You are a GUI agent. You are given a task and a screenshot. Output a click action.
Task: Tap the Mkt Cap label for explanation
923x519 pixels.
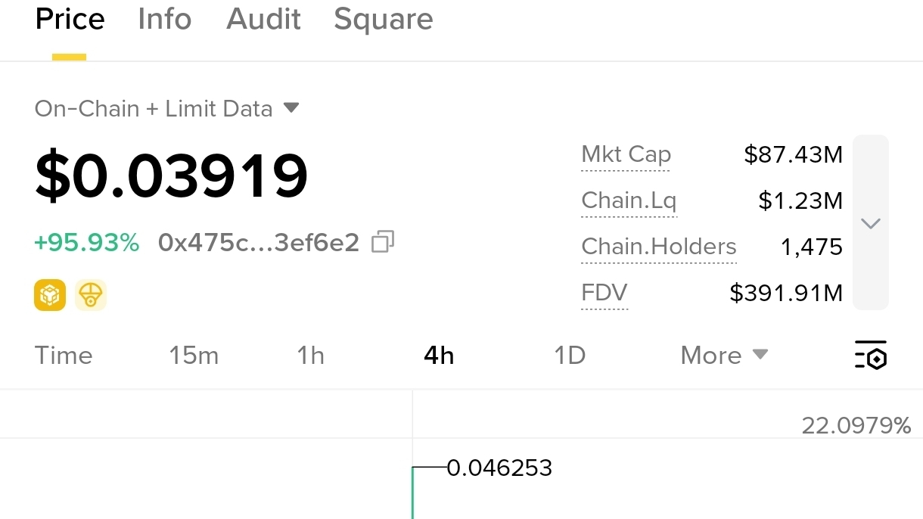626,155
